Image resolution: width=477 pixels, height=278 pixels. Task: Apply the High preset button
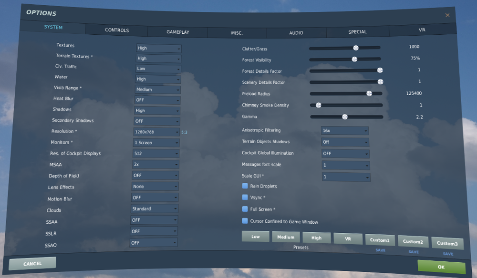(x=316, y=238)
